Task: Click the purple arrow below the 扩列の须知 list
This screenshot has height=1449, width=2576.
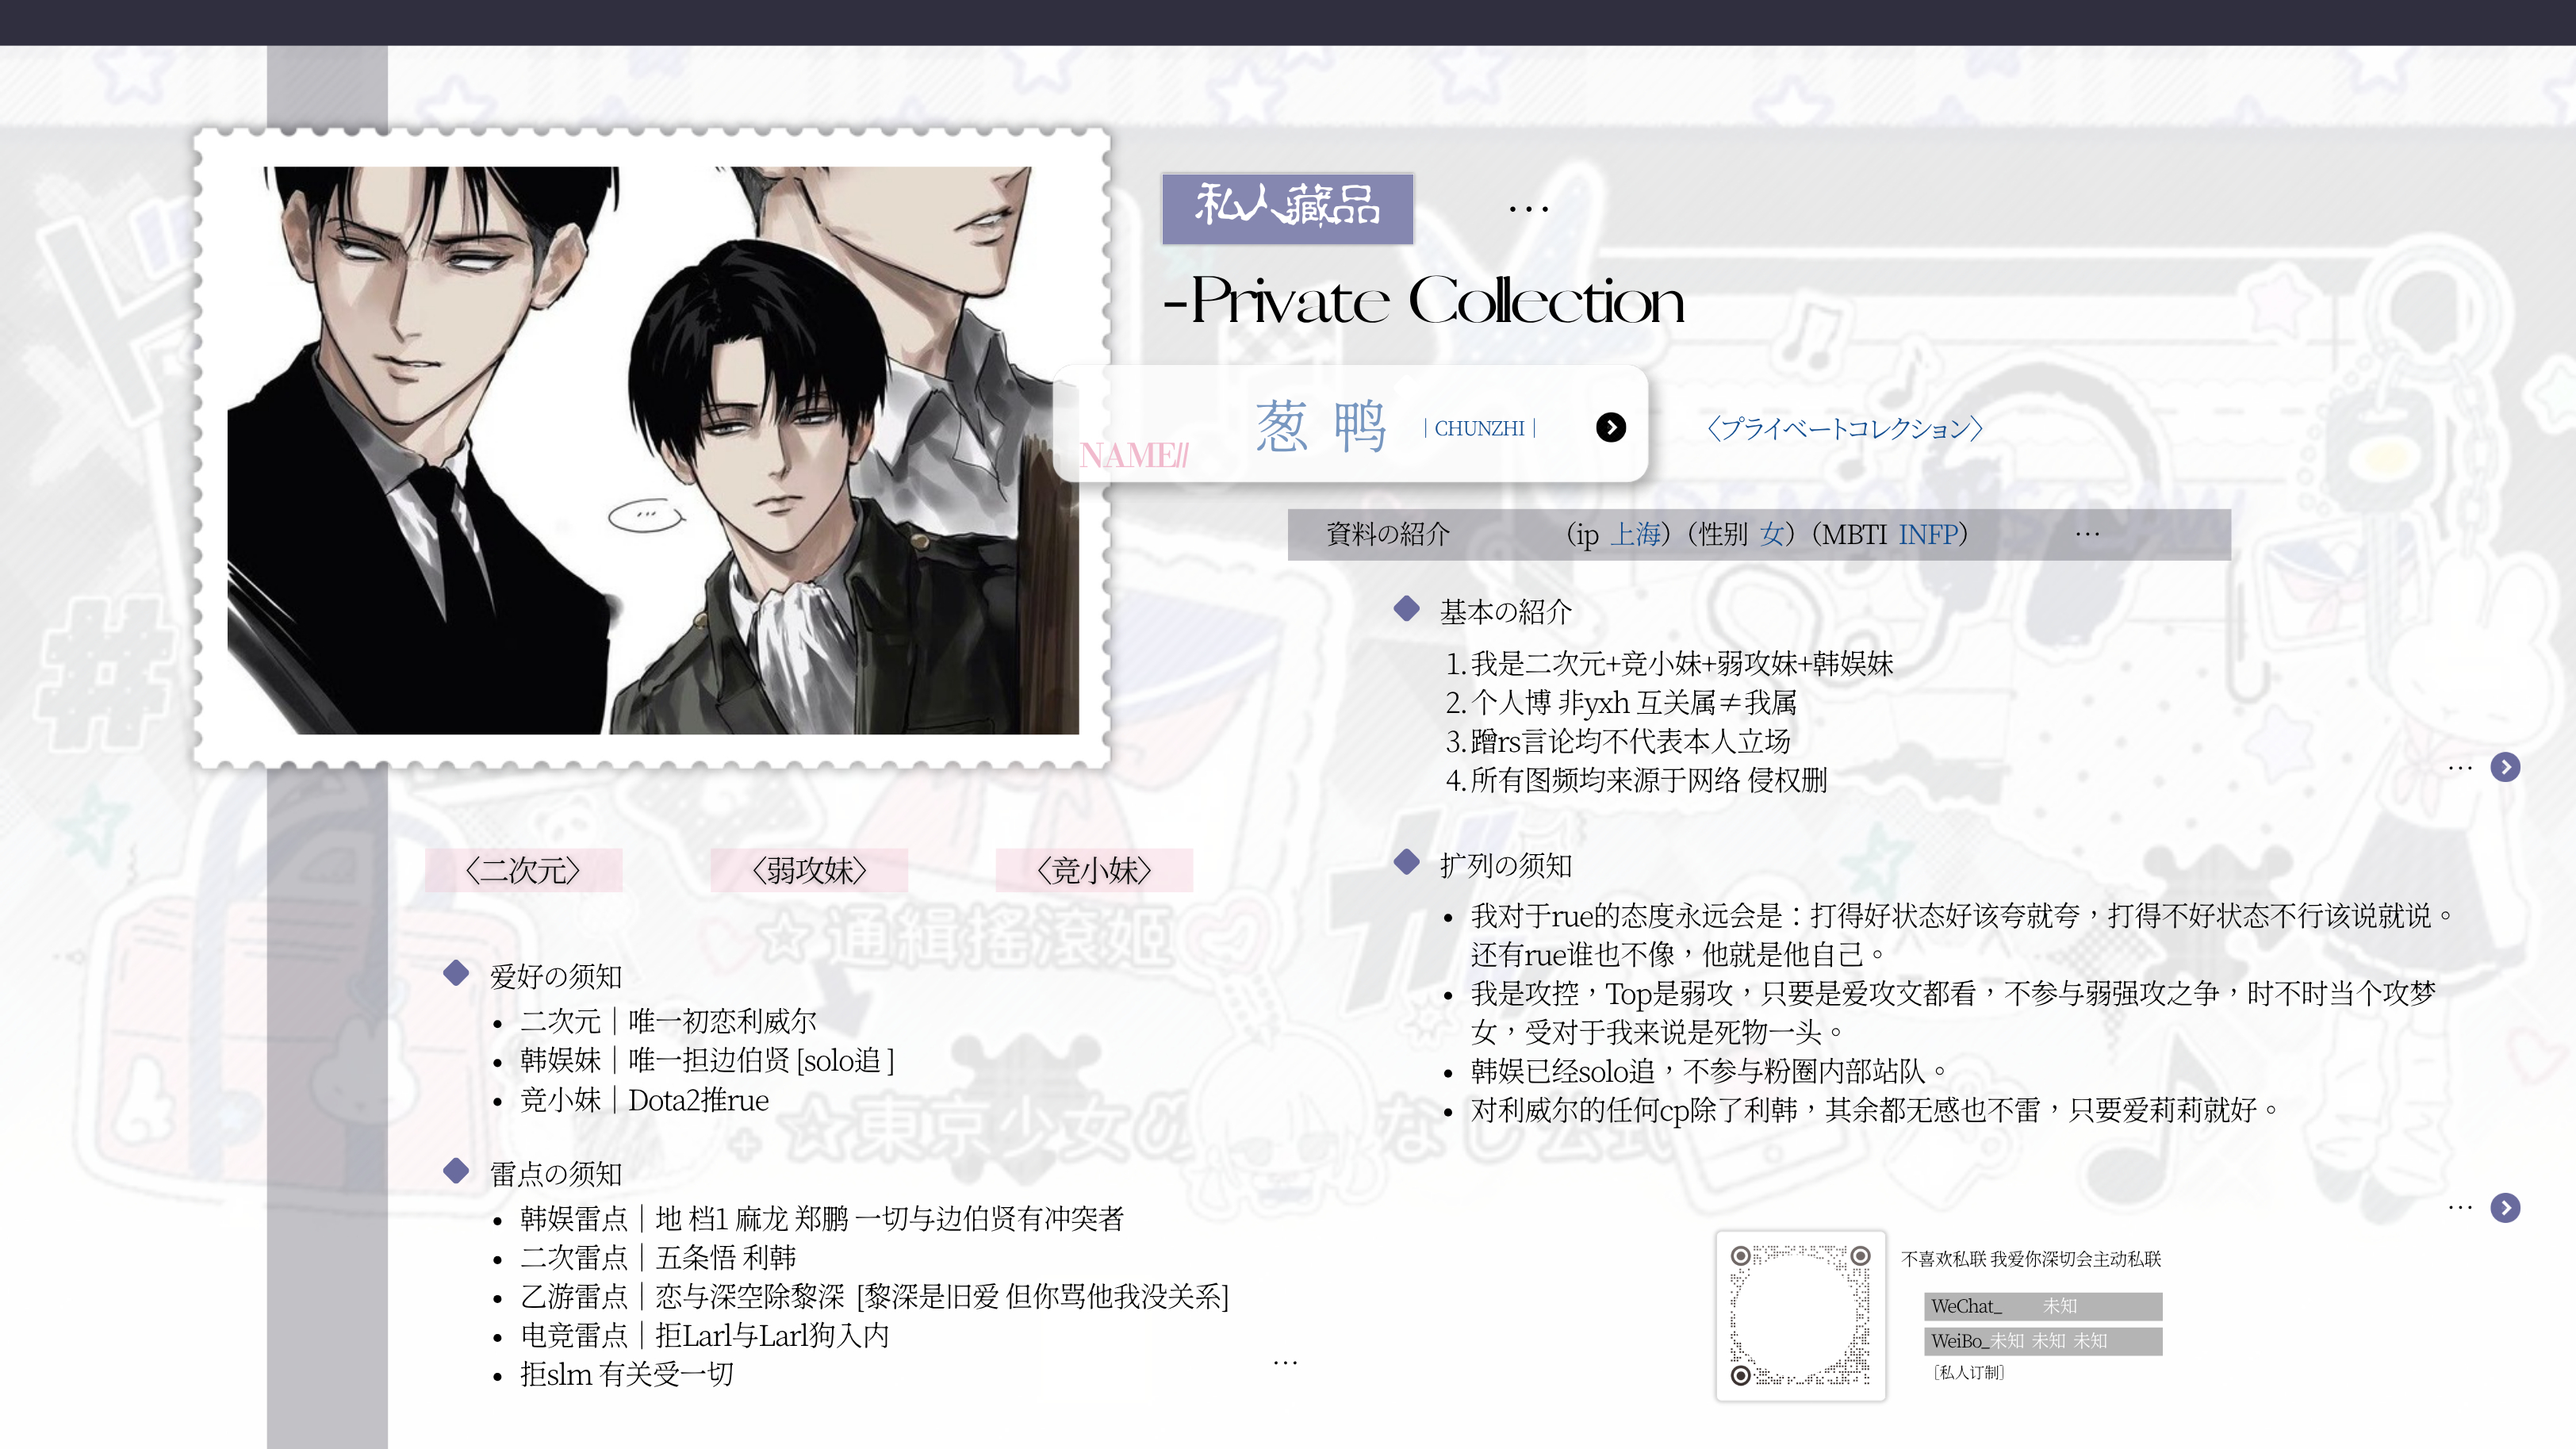Action: (x=2505, y=1207)
